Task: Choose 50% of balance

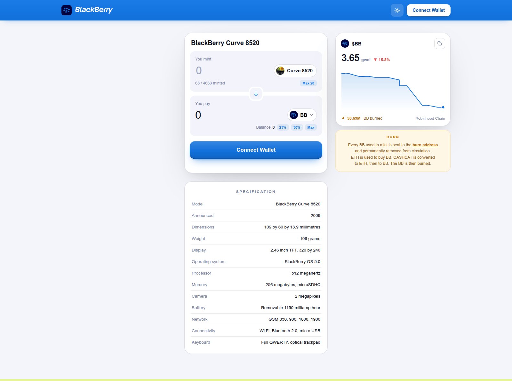Action: 297,127
